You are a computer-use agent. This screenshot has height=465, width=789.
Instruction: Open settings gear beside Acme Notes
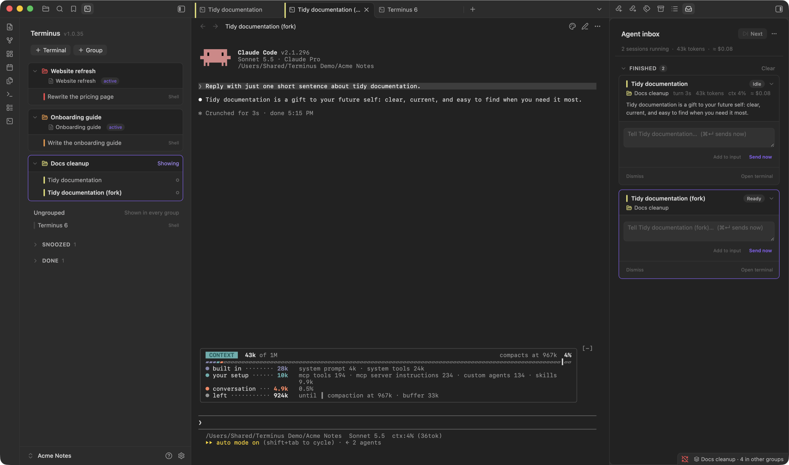pos(181,455)
